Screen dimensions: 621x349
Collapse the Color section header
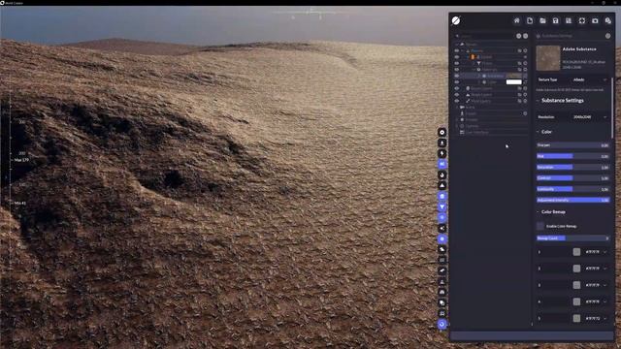[538, 132]
